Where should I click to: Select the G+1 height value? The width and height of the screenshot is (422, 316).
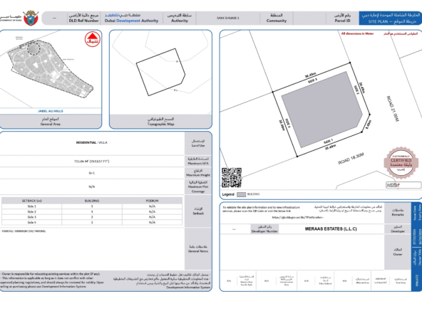[91, 174]
